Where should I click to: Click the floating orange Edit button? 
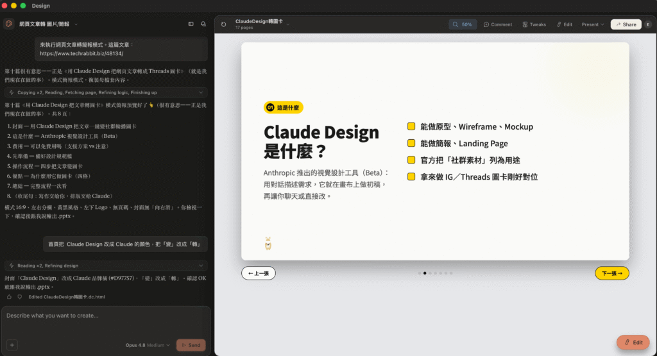click(633, 342)
